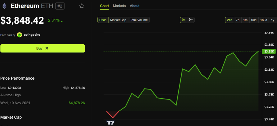Click the #2 rank badge
This screenshot has width=277, height=126.
point(60,6)
